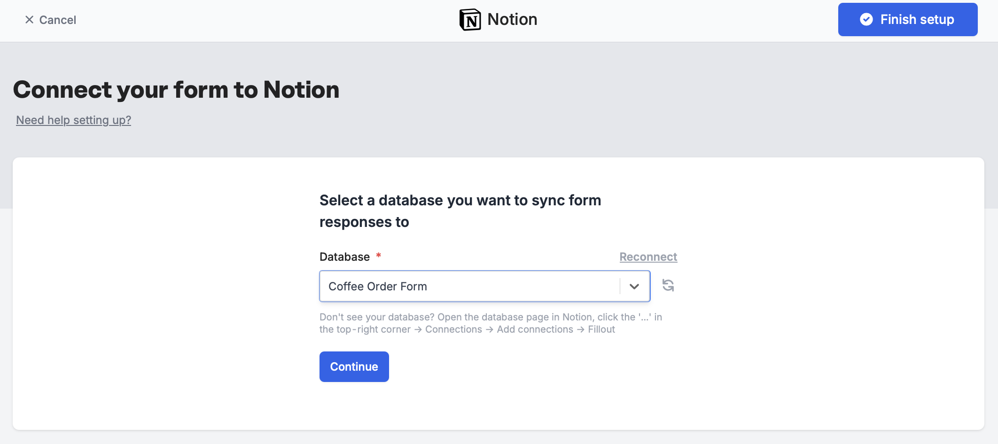Open the Need help setting up link
This screenshot has width=998, height=444.
coord(73,120)
